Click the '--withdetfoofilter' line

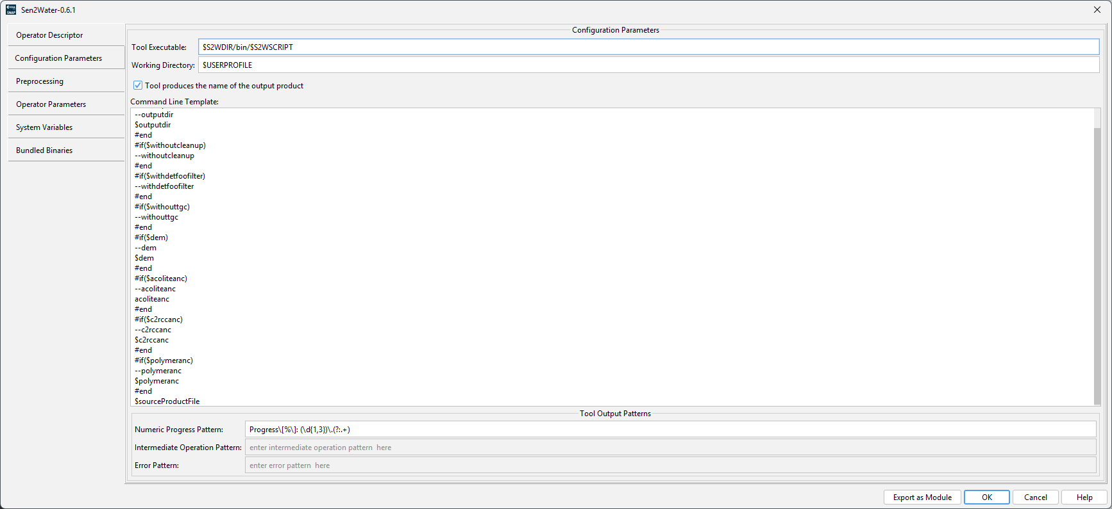click(164, 186)
